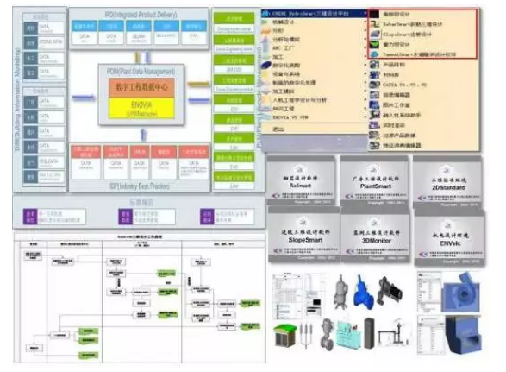Image resolution: width=506 pixels, height=372 pixels.
Task: Expand the submenu arrow for ENOVIA V5 VPM
Action: click(365, 117)
